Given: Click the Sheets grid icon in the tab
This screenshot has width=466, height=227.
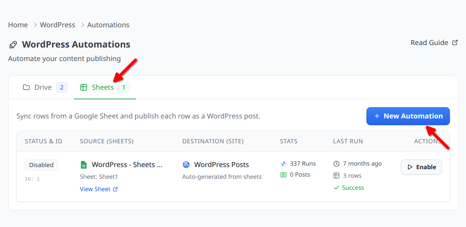Looking at the screenshot, I should click(x=84, y=87).
